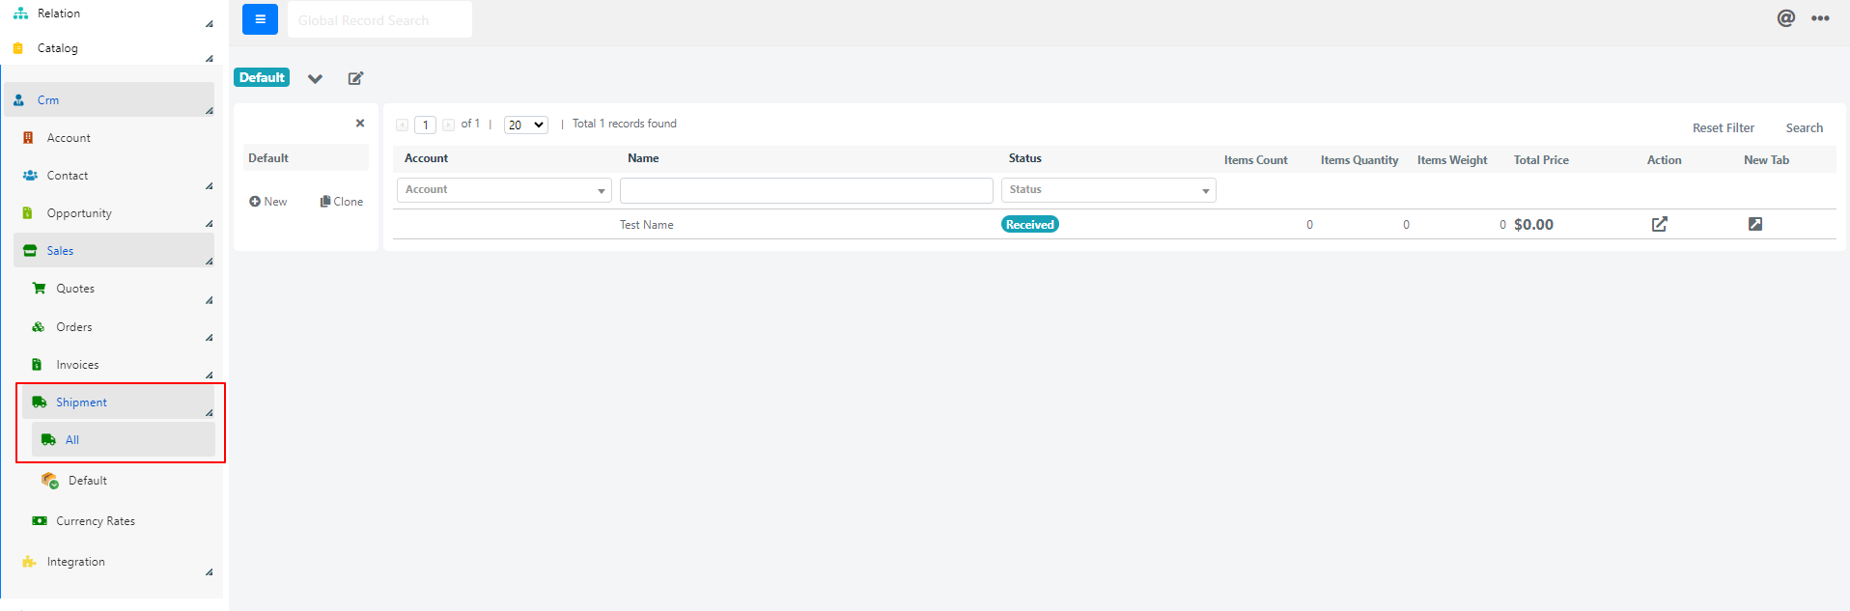Sort by Items Weight column header
The width and height of the screenshot is (1850, 611).
click(x=1451, y=160)
